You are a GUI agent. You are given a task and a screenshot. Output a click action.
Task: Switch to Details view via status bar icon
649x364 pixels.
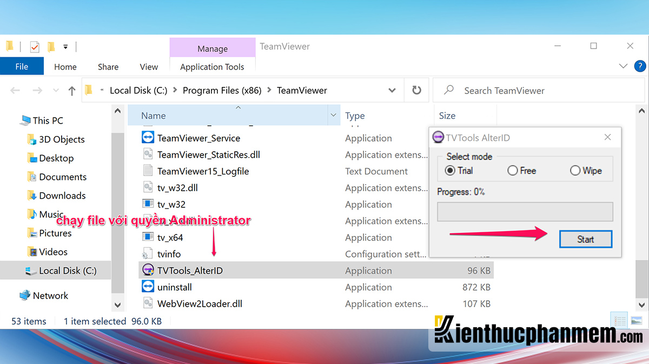click(619, 321)
